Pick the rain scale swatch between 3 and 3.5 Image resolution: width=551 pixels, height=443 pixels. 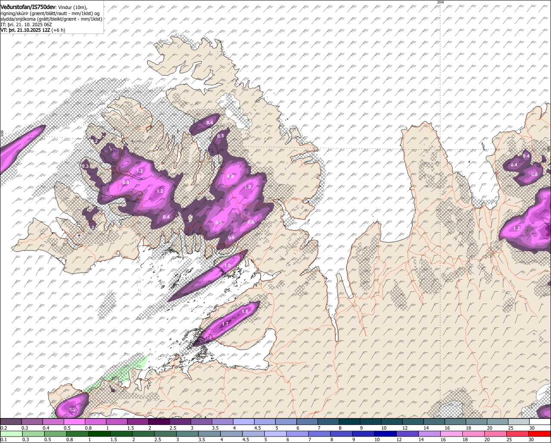[187, 434]
